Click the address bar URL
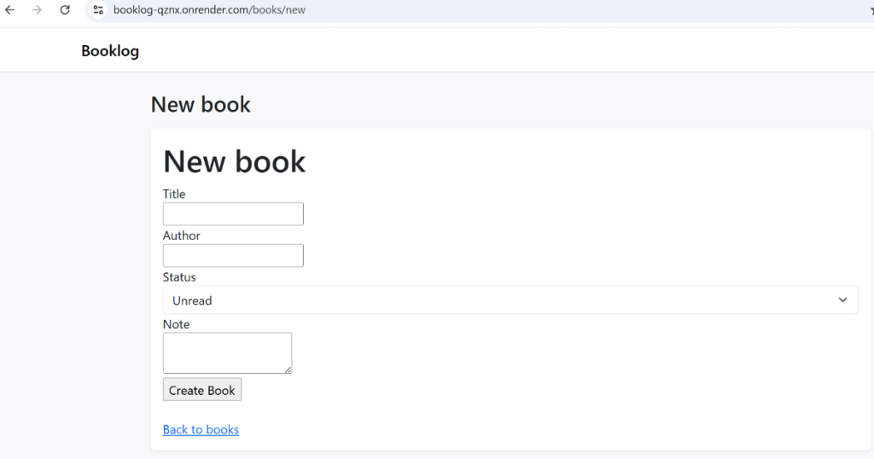This screenshot has height=459, width=874. click(x=209, y=10)
